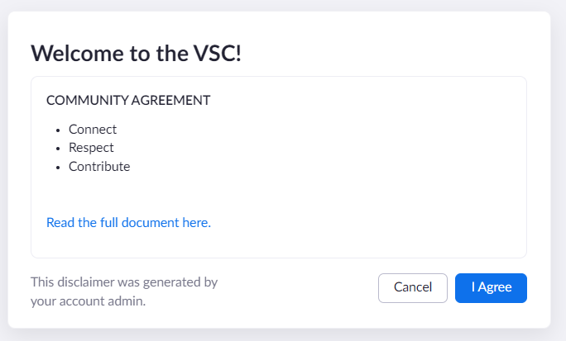The height and width of the screenshot is (341, 566).
Task: Click the bullet dot beside Respect
Action: [58, 149]
